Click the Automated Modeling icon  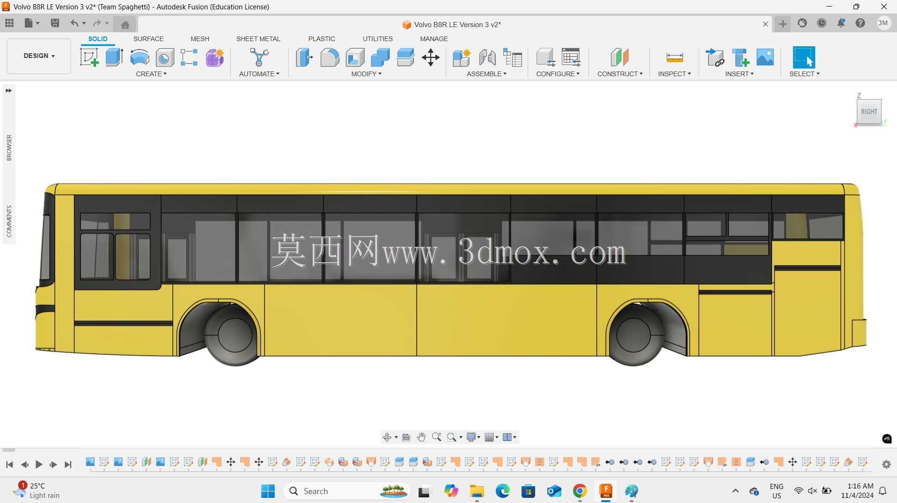coord(259,57)
